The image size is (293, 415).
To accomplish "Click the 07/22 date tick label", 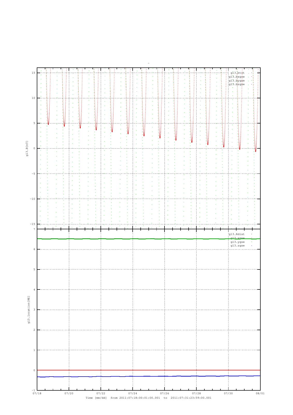I will [101, 393].
